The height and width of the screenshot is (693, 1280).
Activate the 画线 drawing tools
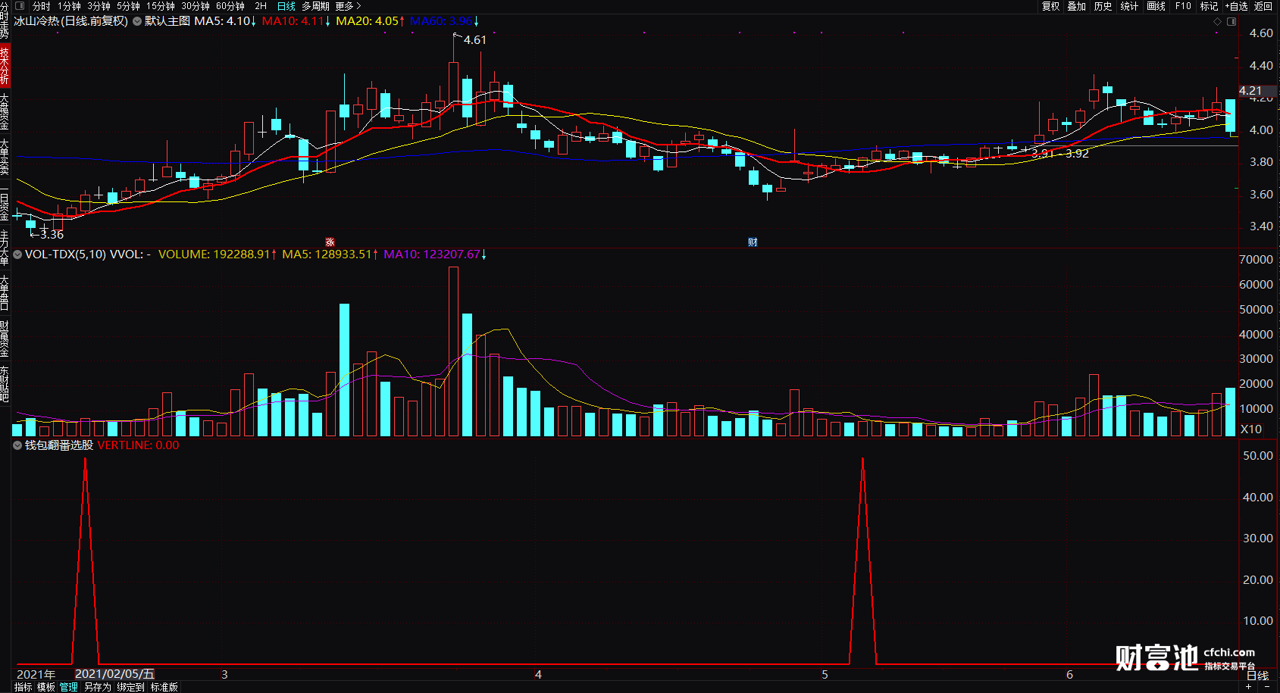coord(1156,6)
